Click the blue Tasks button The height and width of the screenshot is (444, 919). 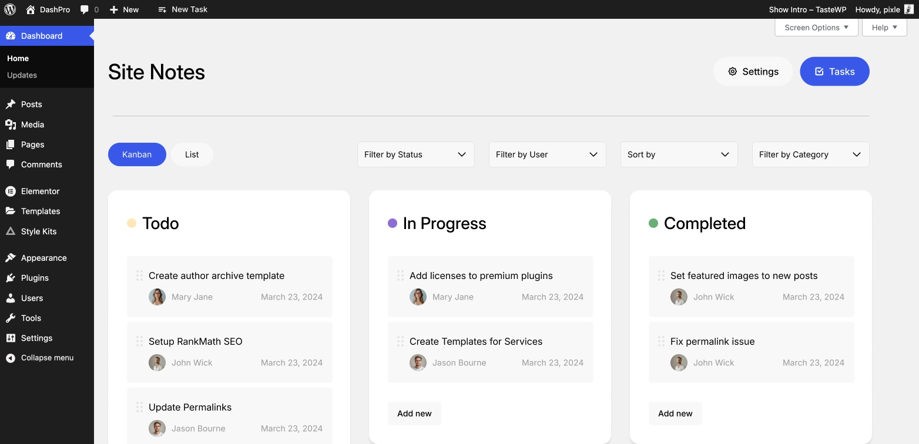tap(834, 72)
